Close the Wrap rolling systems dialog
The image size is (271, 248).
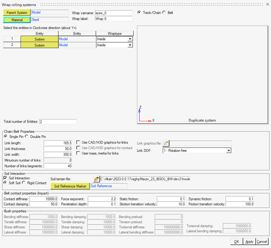[267, 4]
